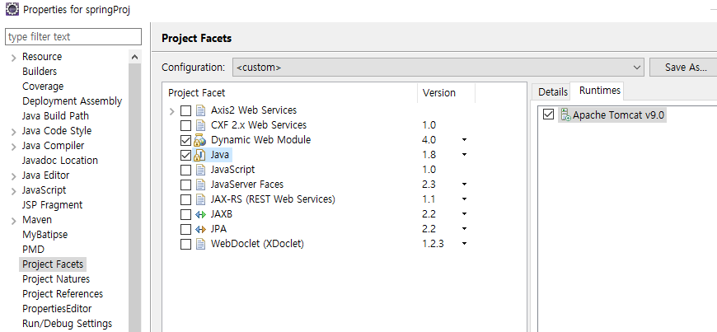Click the Save As... button
The width and height of the screenshot is (717, 332).
click(x=685, y=68)
